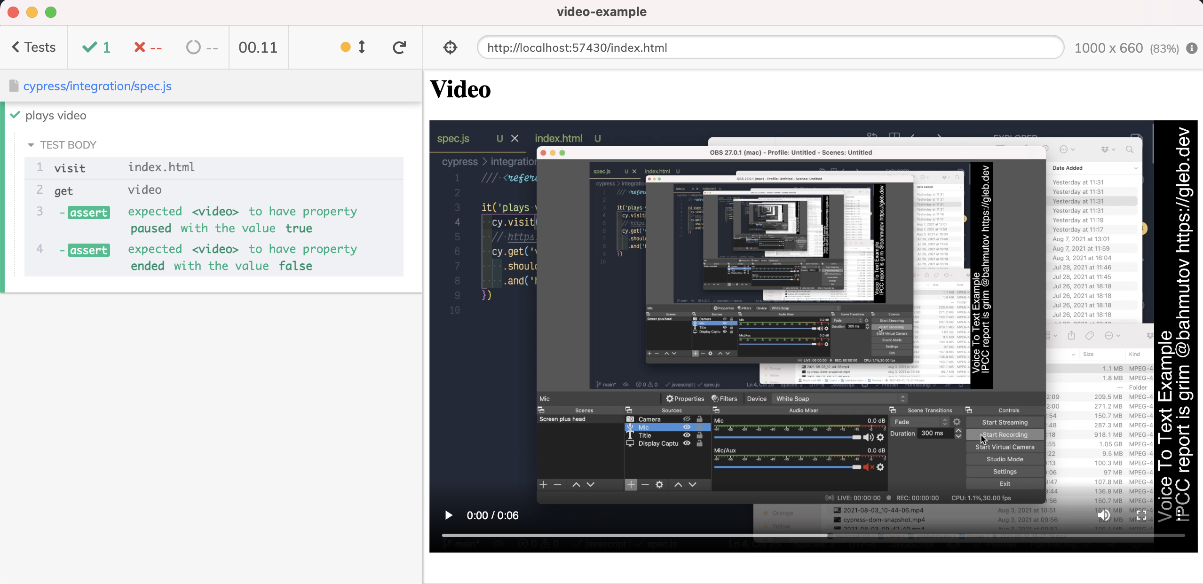Mute the video with the speaker icon
1203x584 pixels.
[1103, 515]
